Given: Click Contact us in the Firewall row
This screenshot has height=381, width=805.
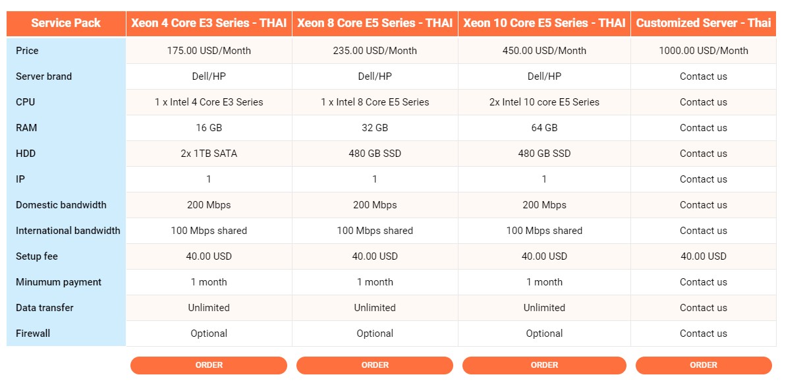Looking at the screenshot, I should click(704, 333).
